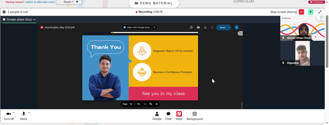Open Google account avatar
This screenshot has width=329, height=125.
click(x=237, y=28)
